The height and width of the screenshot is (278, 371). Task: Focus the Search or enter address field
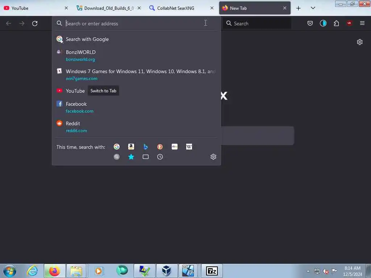pyautogui.click(x=136, y=24)
